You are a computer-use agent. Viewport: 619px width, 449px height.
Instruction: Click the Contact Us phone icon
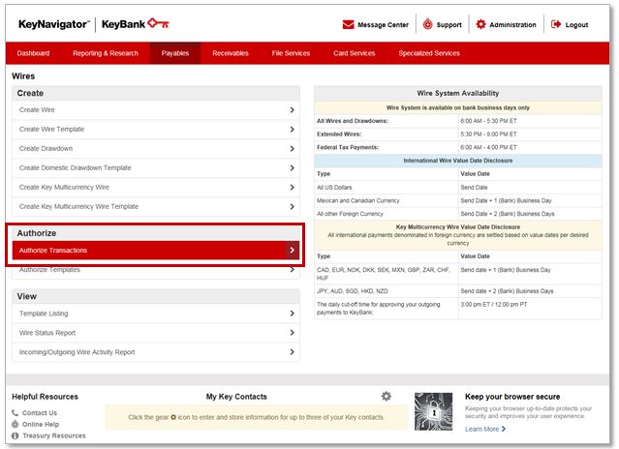coord(15,413)
